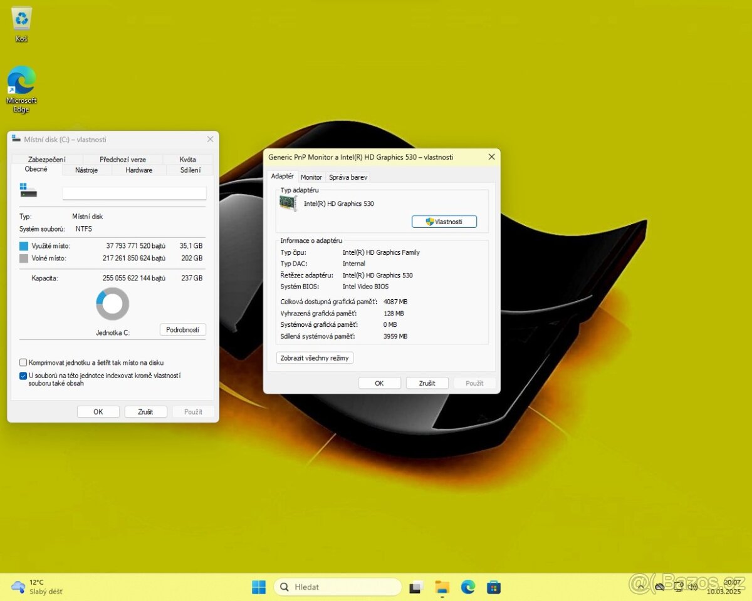Open Task View from the taskbar
The image size is (752, 601).
coord(416,587)
